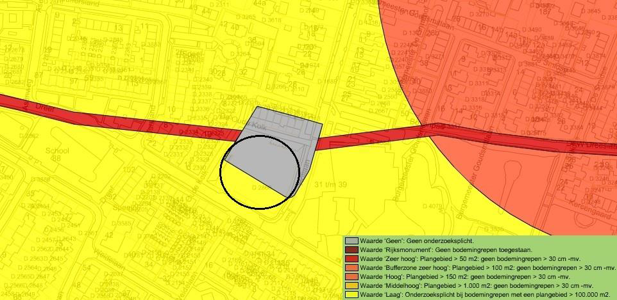Click the 'School' label on the map
This screenshot has width=617, height=300.
(x=57, y=151)
